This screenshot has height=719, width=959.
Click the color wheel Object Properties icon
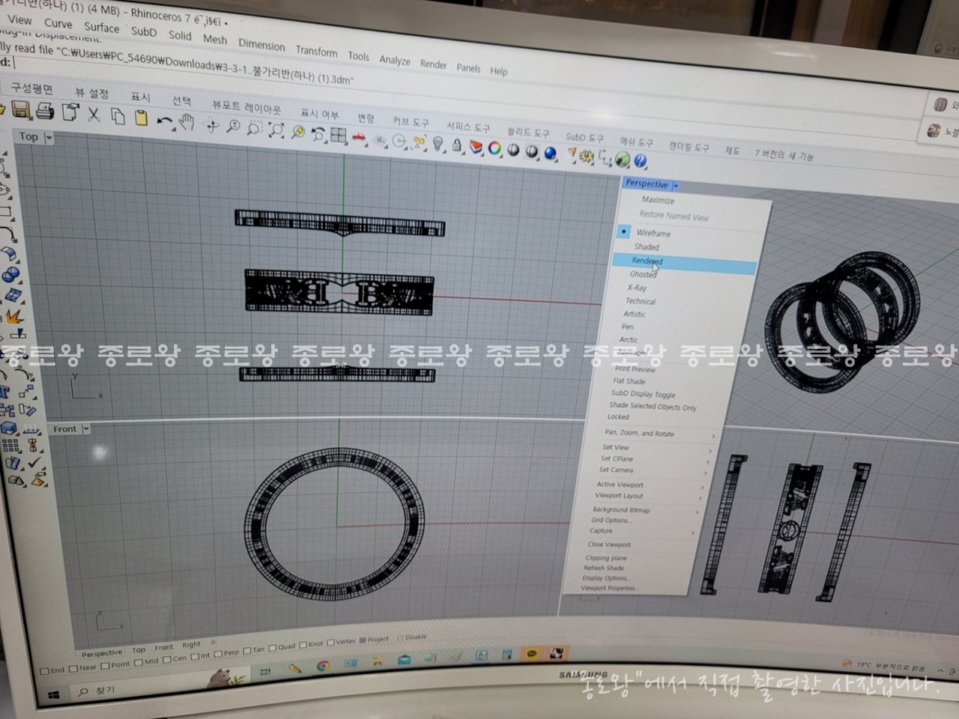pyautogui.click(x=494, y=148)
